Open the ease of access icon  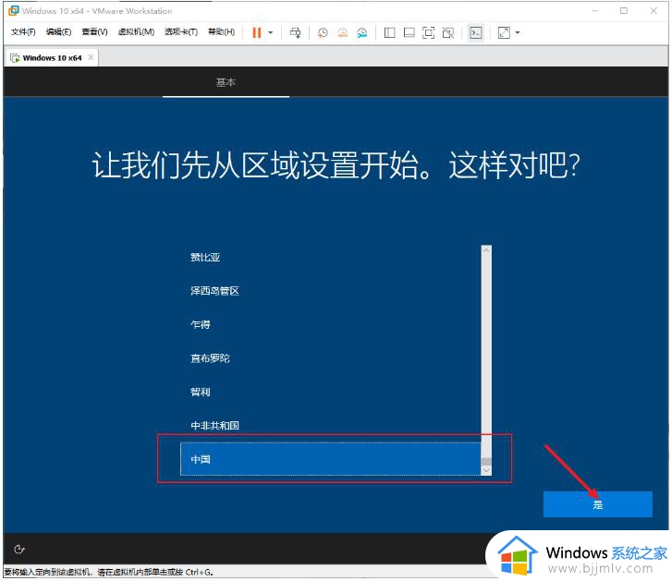pyautogui.click(x=19, y=550)
